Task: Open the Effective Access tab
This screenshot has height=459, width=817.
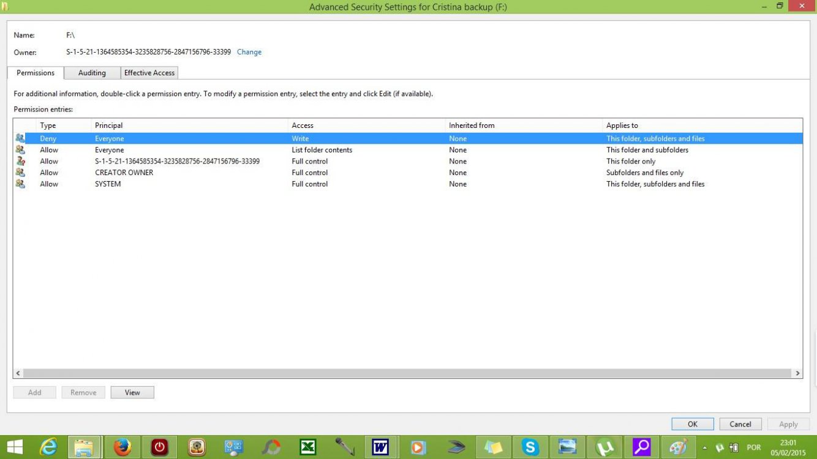Action: click(x=149, y=73)
